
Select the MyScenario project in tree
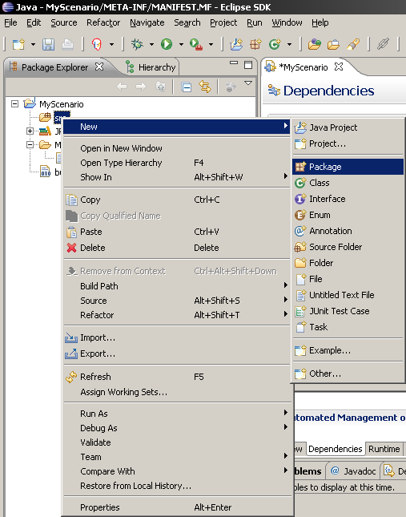pyautogui.click(x=61, y=104)
